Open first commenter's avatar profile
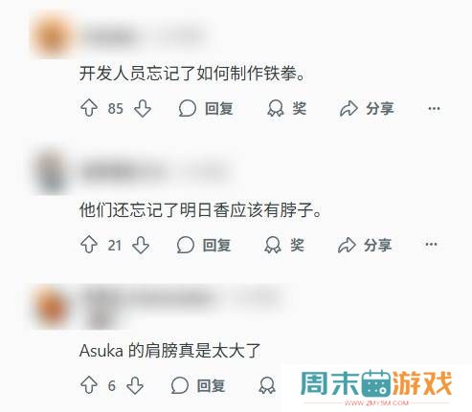Image resolution: width=472 pixels, height=412 pixels. tap(53, 35)
